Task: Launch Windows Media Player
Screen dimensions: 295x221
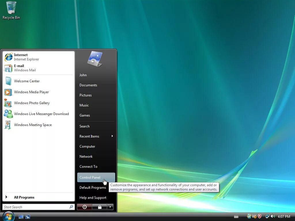Action: click(x=39, y=92)
